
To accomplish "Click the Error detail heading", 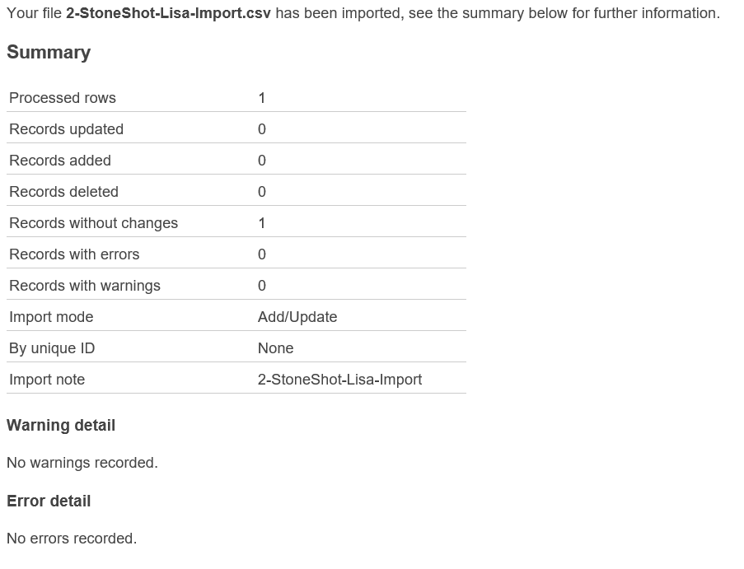I will coord(49,501).
